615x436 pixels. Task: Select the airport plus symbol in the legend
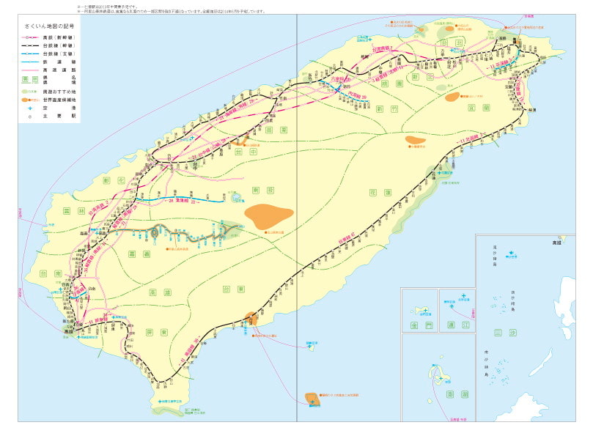click(31, 108)
